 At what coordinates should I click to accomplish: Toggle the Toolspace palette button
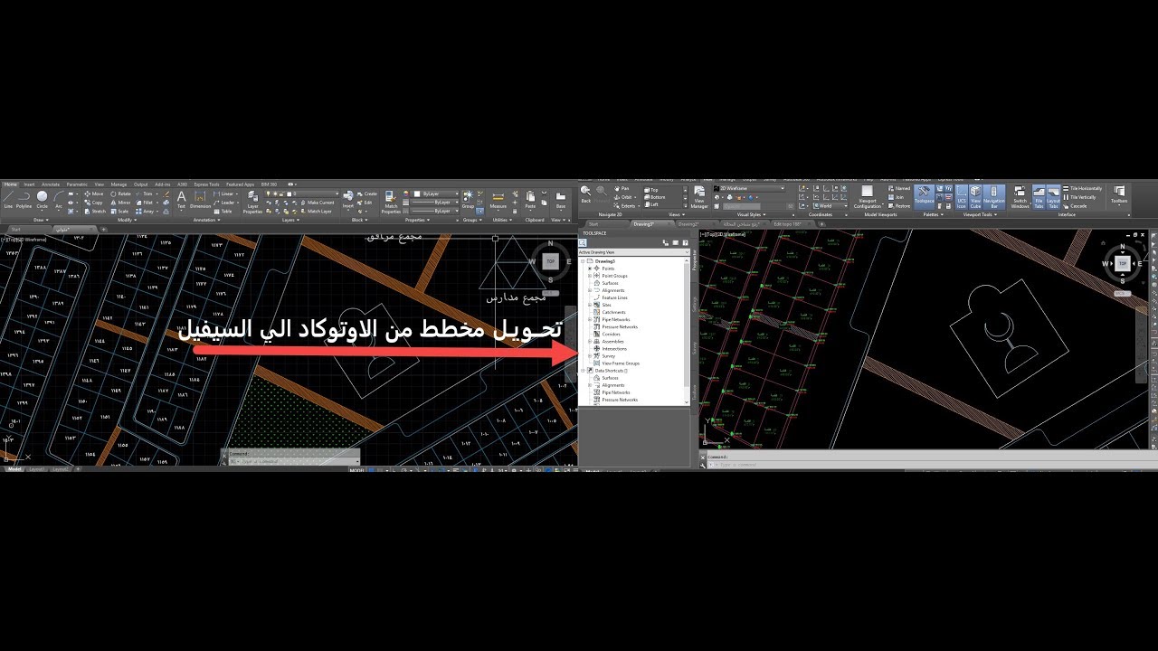coord(924,195)
